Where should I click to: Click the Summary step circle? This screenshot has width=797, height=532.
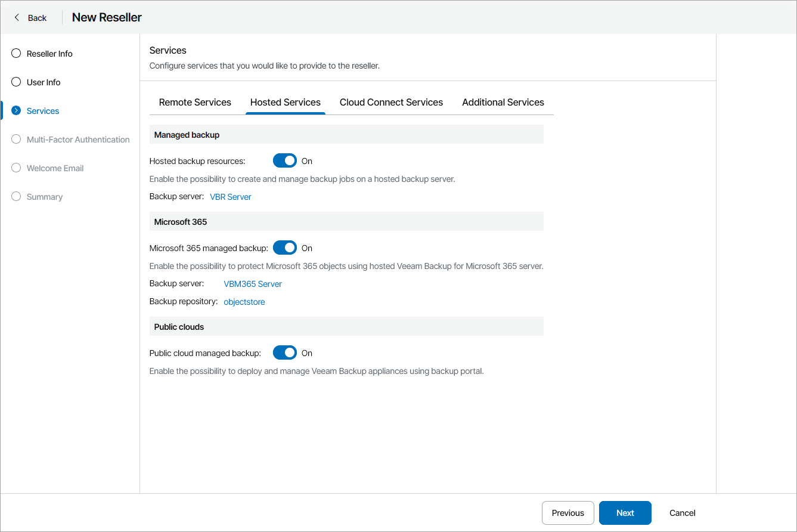coord(15,196)
